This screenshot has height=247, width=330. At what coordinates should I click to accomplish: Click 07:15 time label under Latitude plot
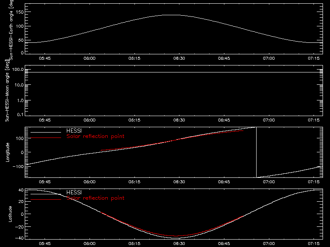point(313,243)
